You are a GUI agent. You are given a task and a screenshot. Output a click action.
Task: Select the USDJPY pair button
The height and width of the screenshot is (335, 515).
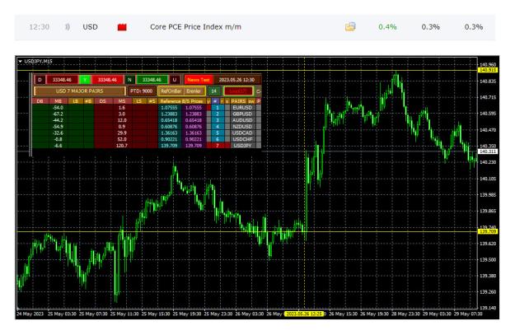point(242,146)
